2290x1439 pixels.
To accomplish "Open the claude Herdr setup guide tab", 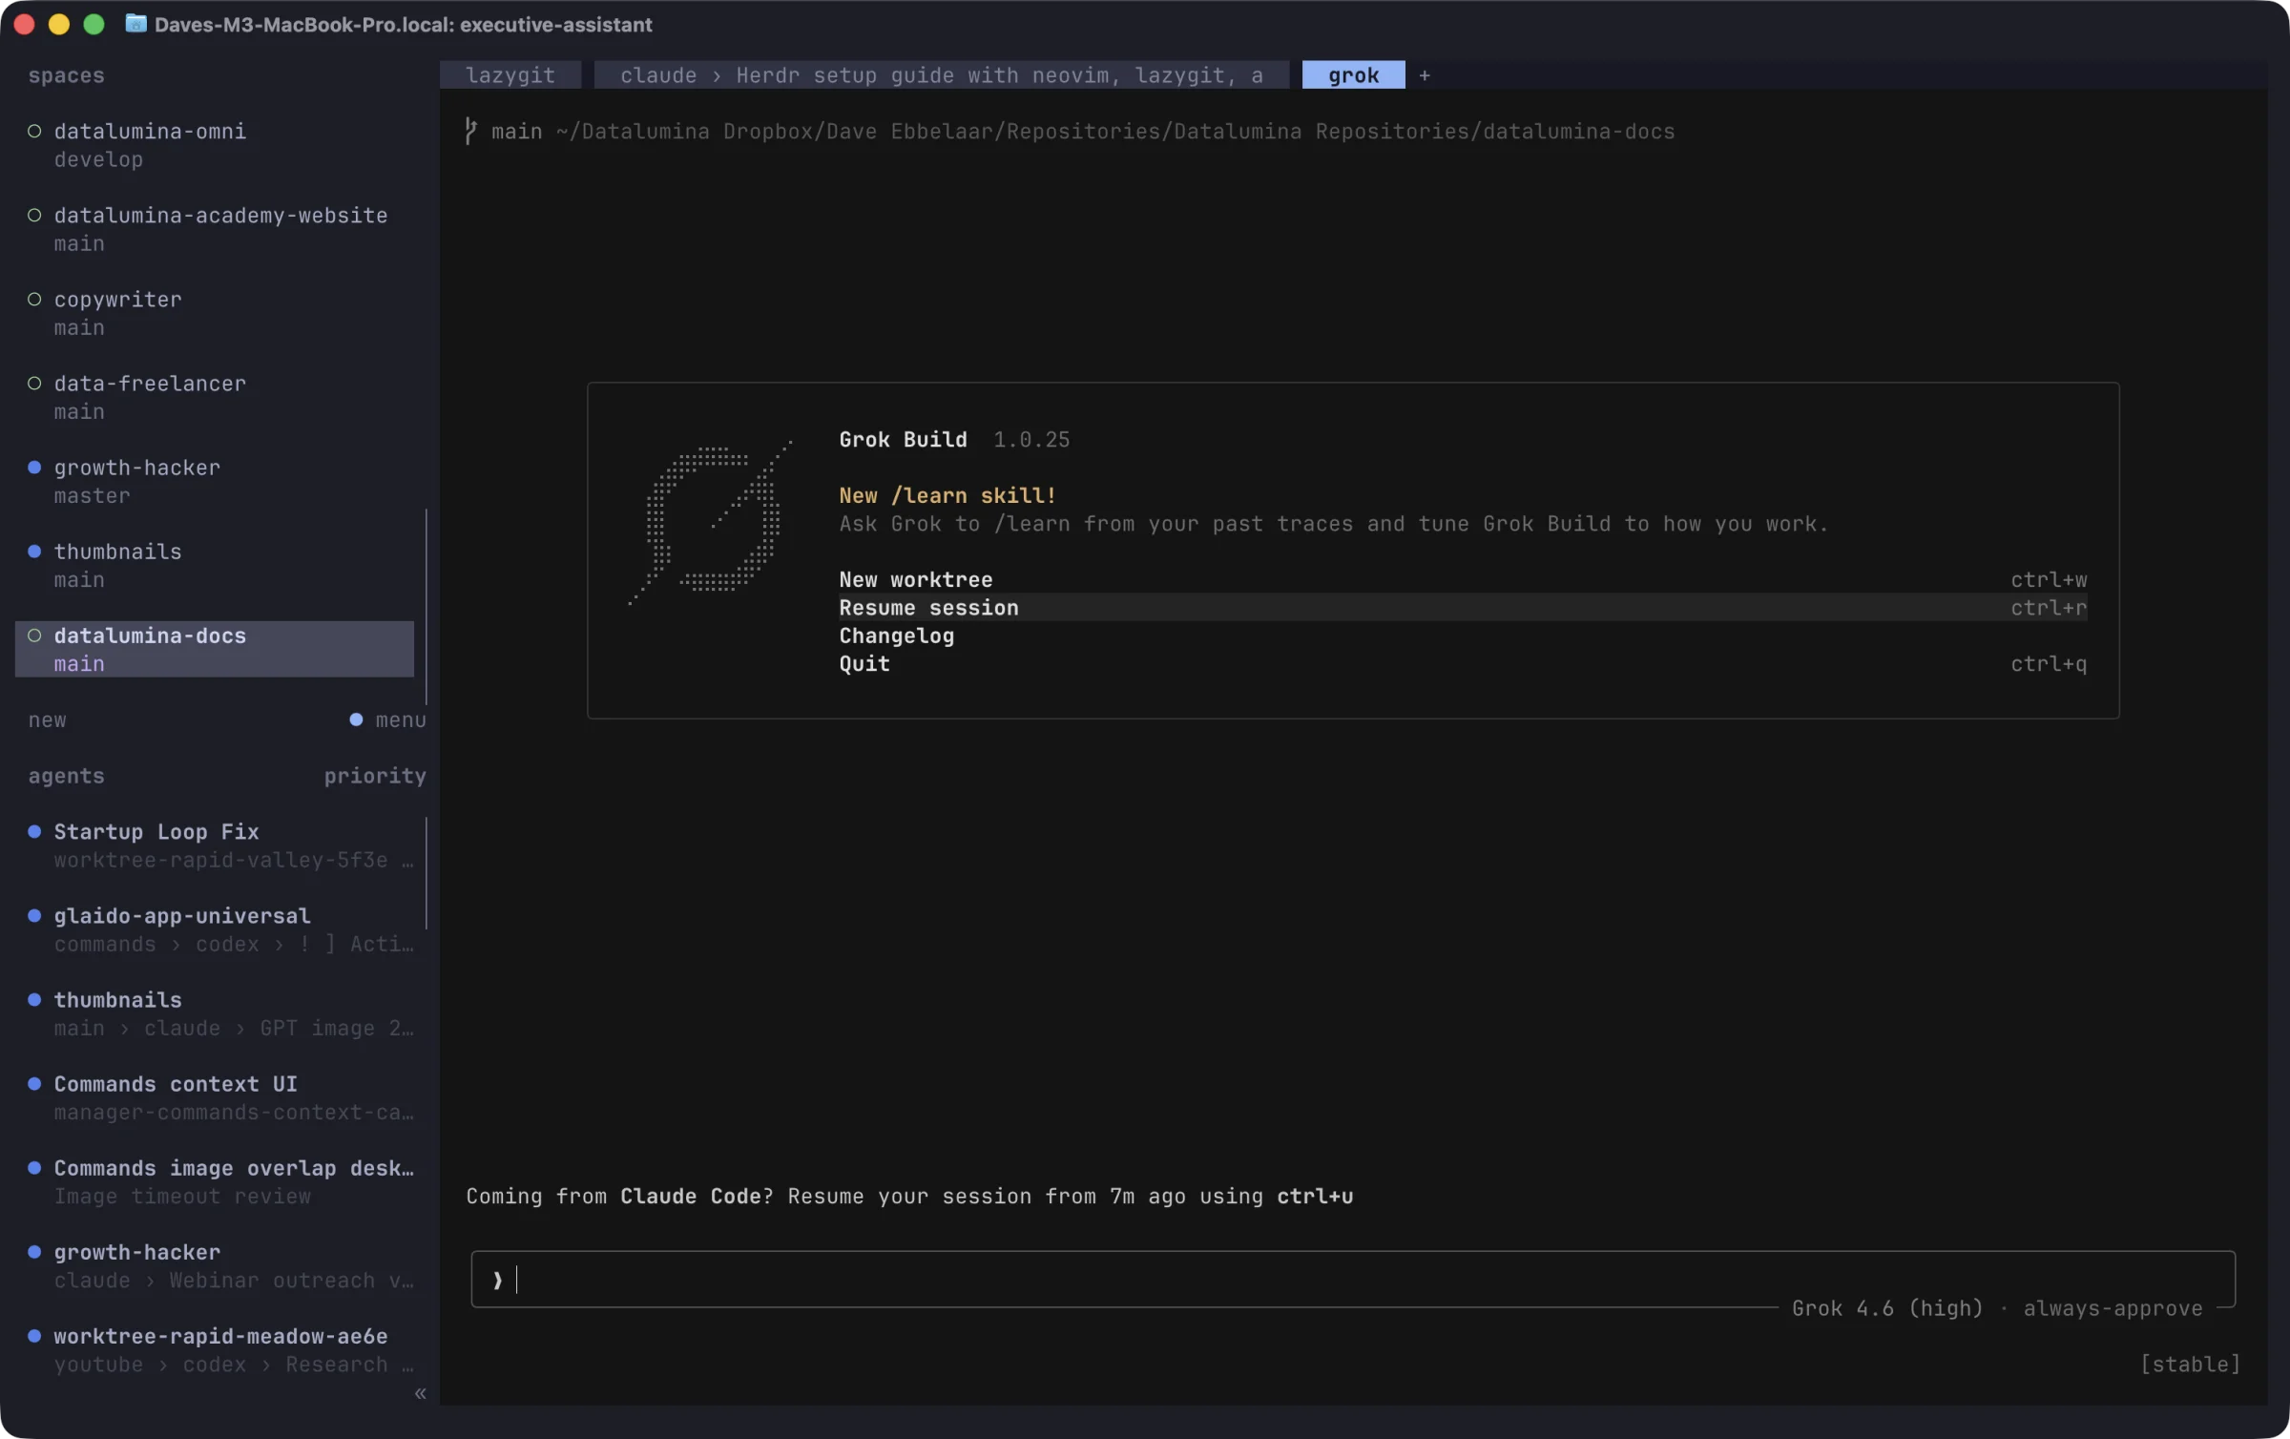I will pos(941,75).
